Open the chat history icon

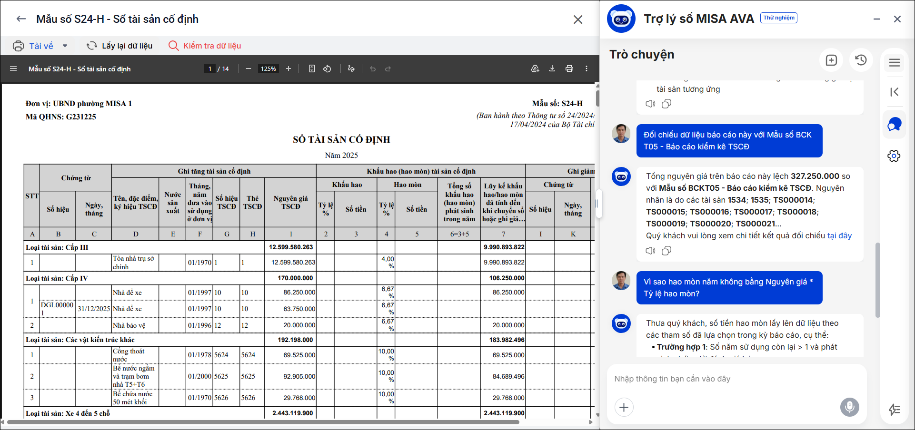pos(861,60)
